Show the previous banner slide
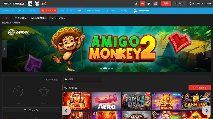Image resolution: width=213 pixels, height=119 pixels. (x=5, y=49)
